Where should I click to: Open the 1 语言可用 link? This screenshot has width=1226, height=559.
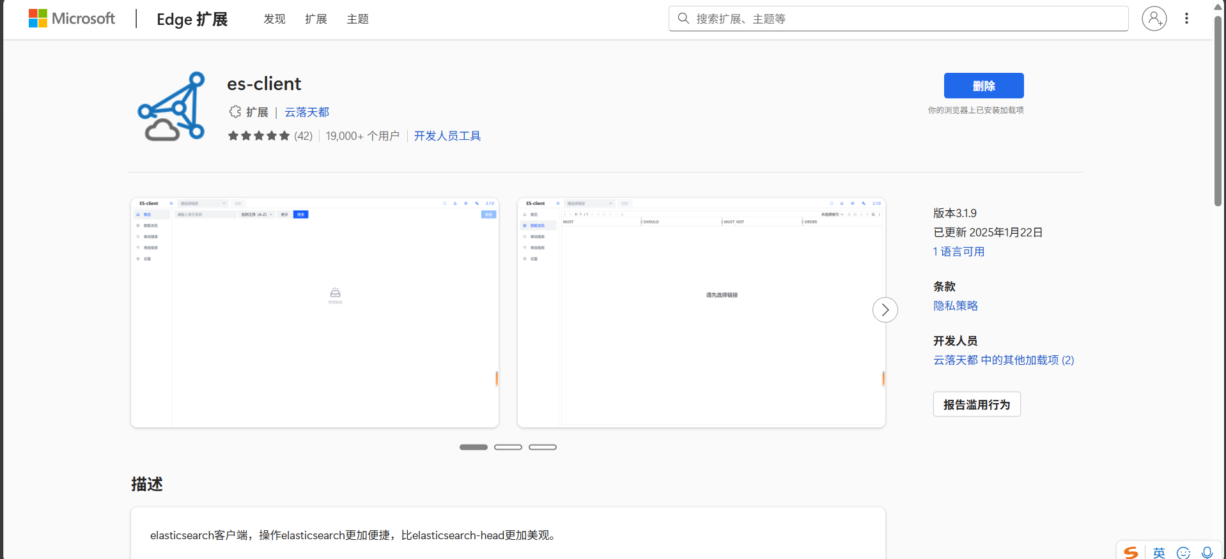(x=959, y=252)
